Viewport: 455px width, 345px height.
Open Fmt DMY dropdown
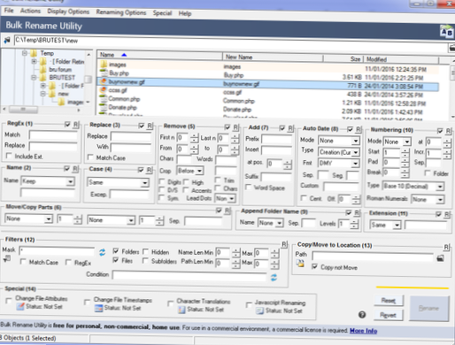[x=355, y=163]
